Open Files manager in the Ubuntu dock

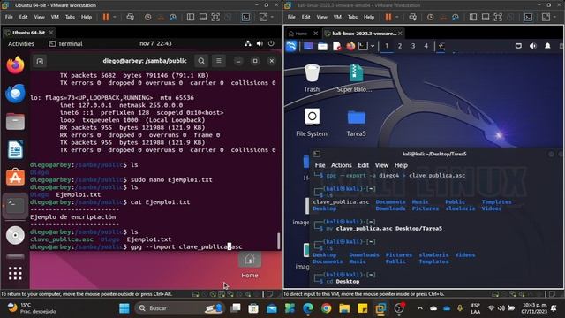(x=15, y=122)
